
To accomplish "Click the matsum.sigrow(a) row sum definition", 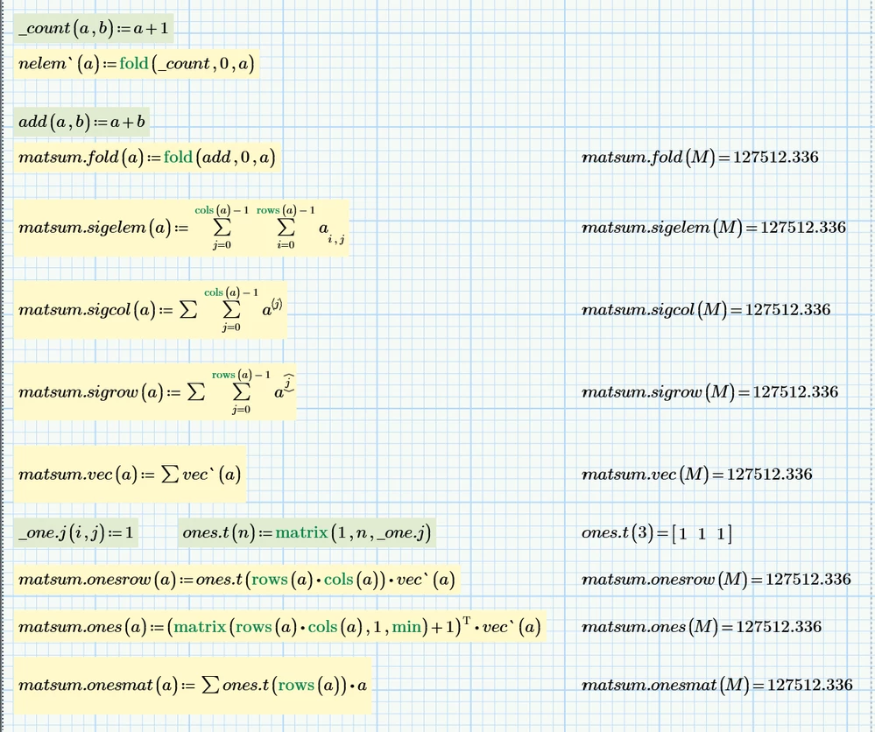I will point(155,391).
